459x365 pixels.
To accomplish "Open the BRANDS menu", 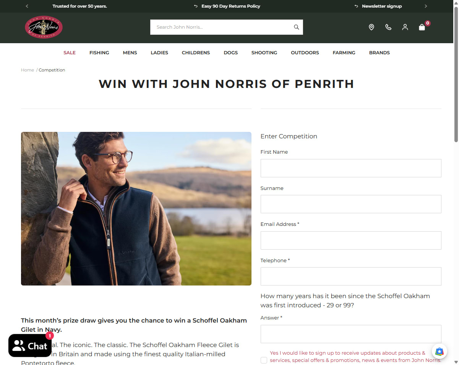I will point(380,53).
